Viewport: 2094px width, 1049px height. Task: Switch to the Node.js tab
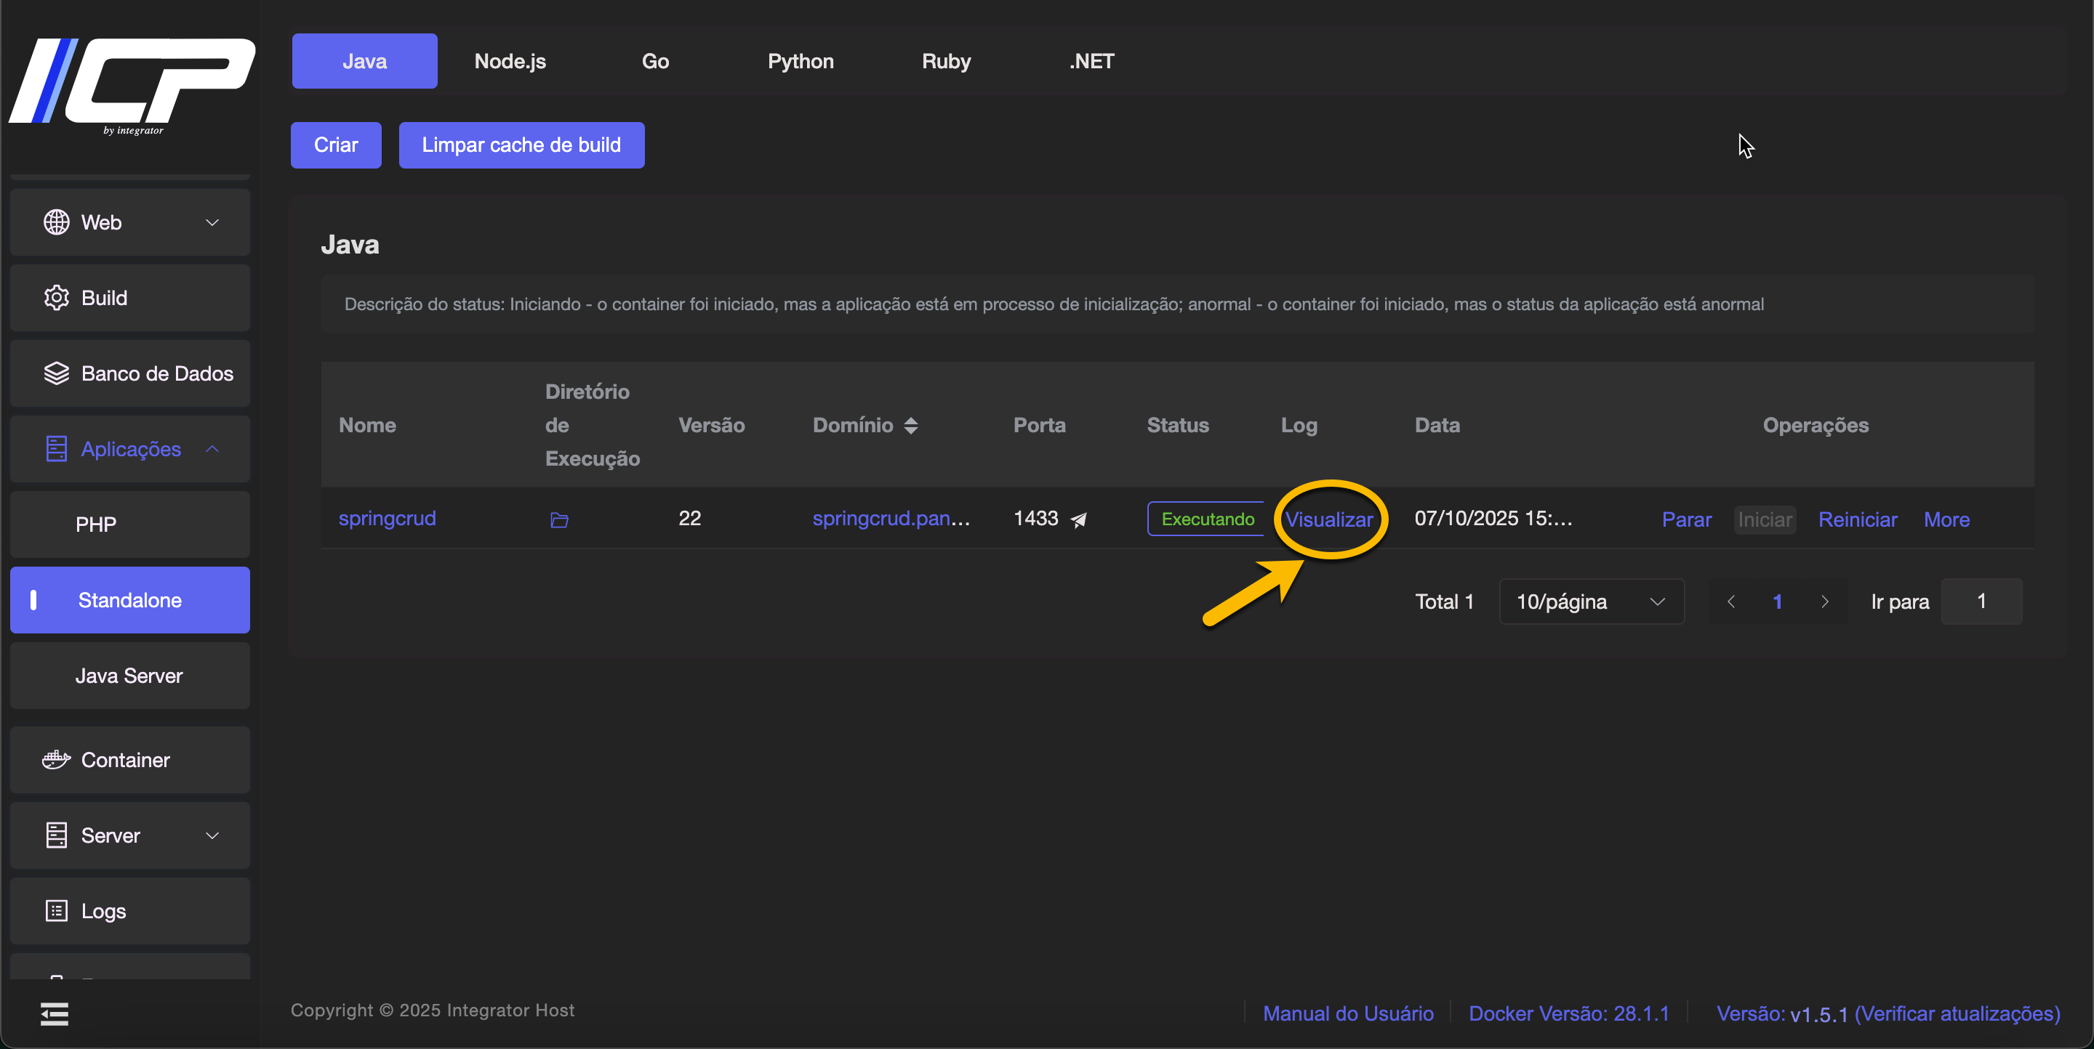[510, 61]
